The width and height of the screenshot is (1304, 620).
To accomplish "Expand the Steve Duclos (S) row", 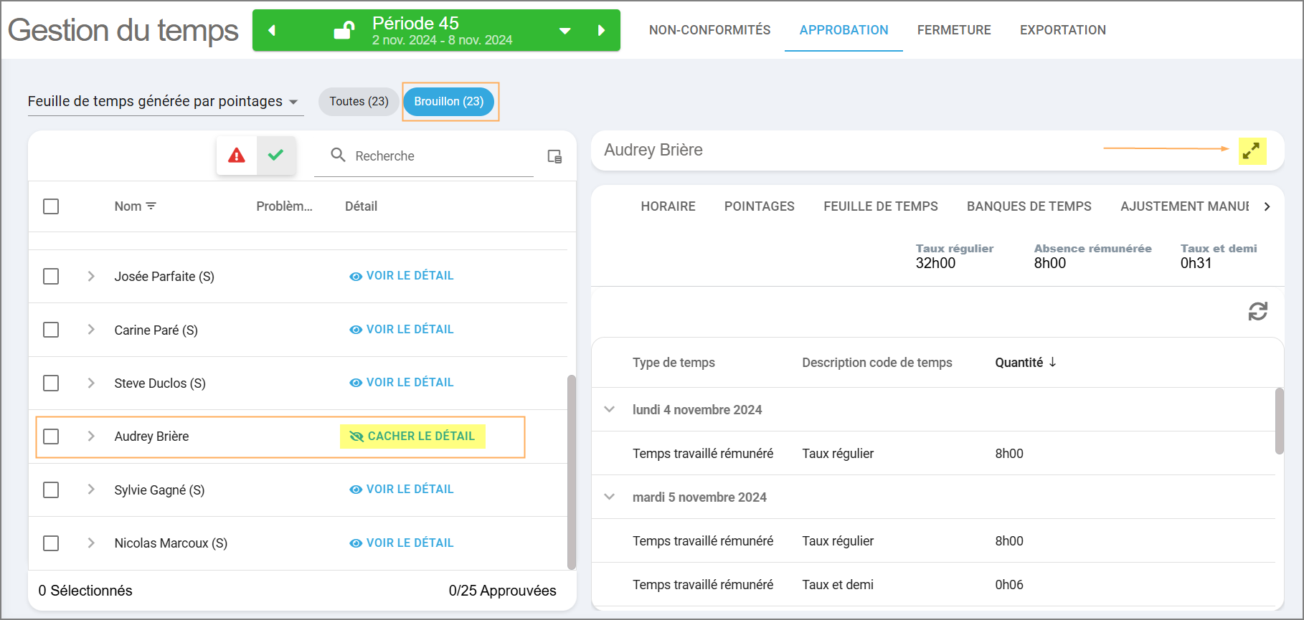I will tap(91, 383).
